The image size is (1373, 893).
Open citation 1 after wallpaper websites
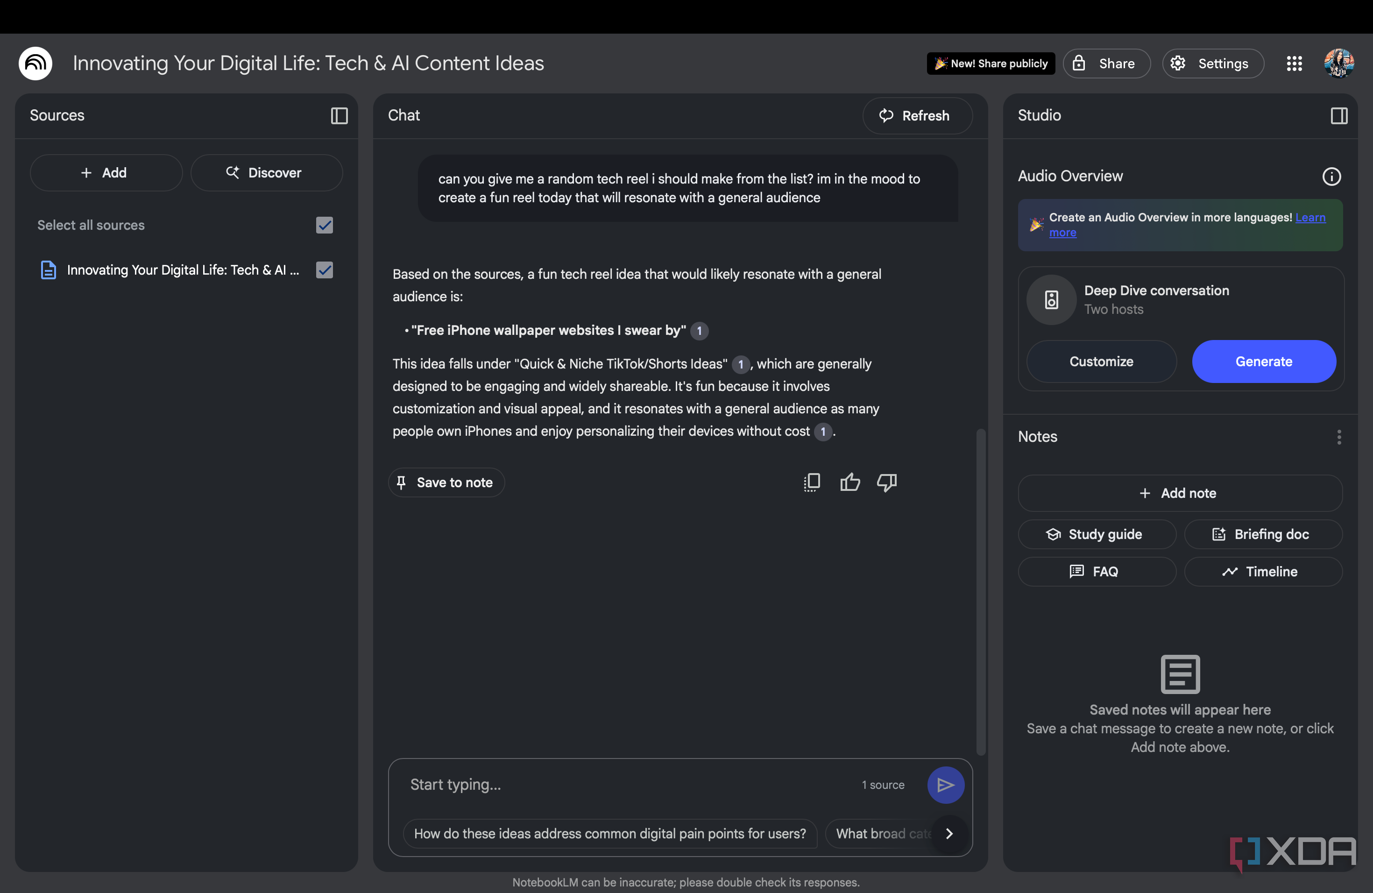pyautogui.click(x=699, y=331)
